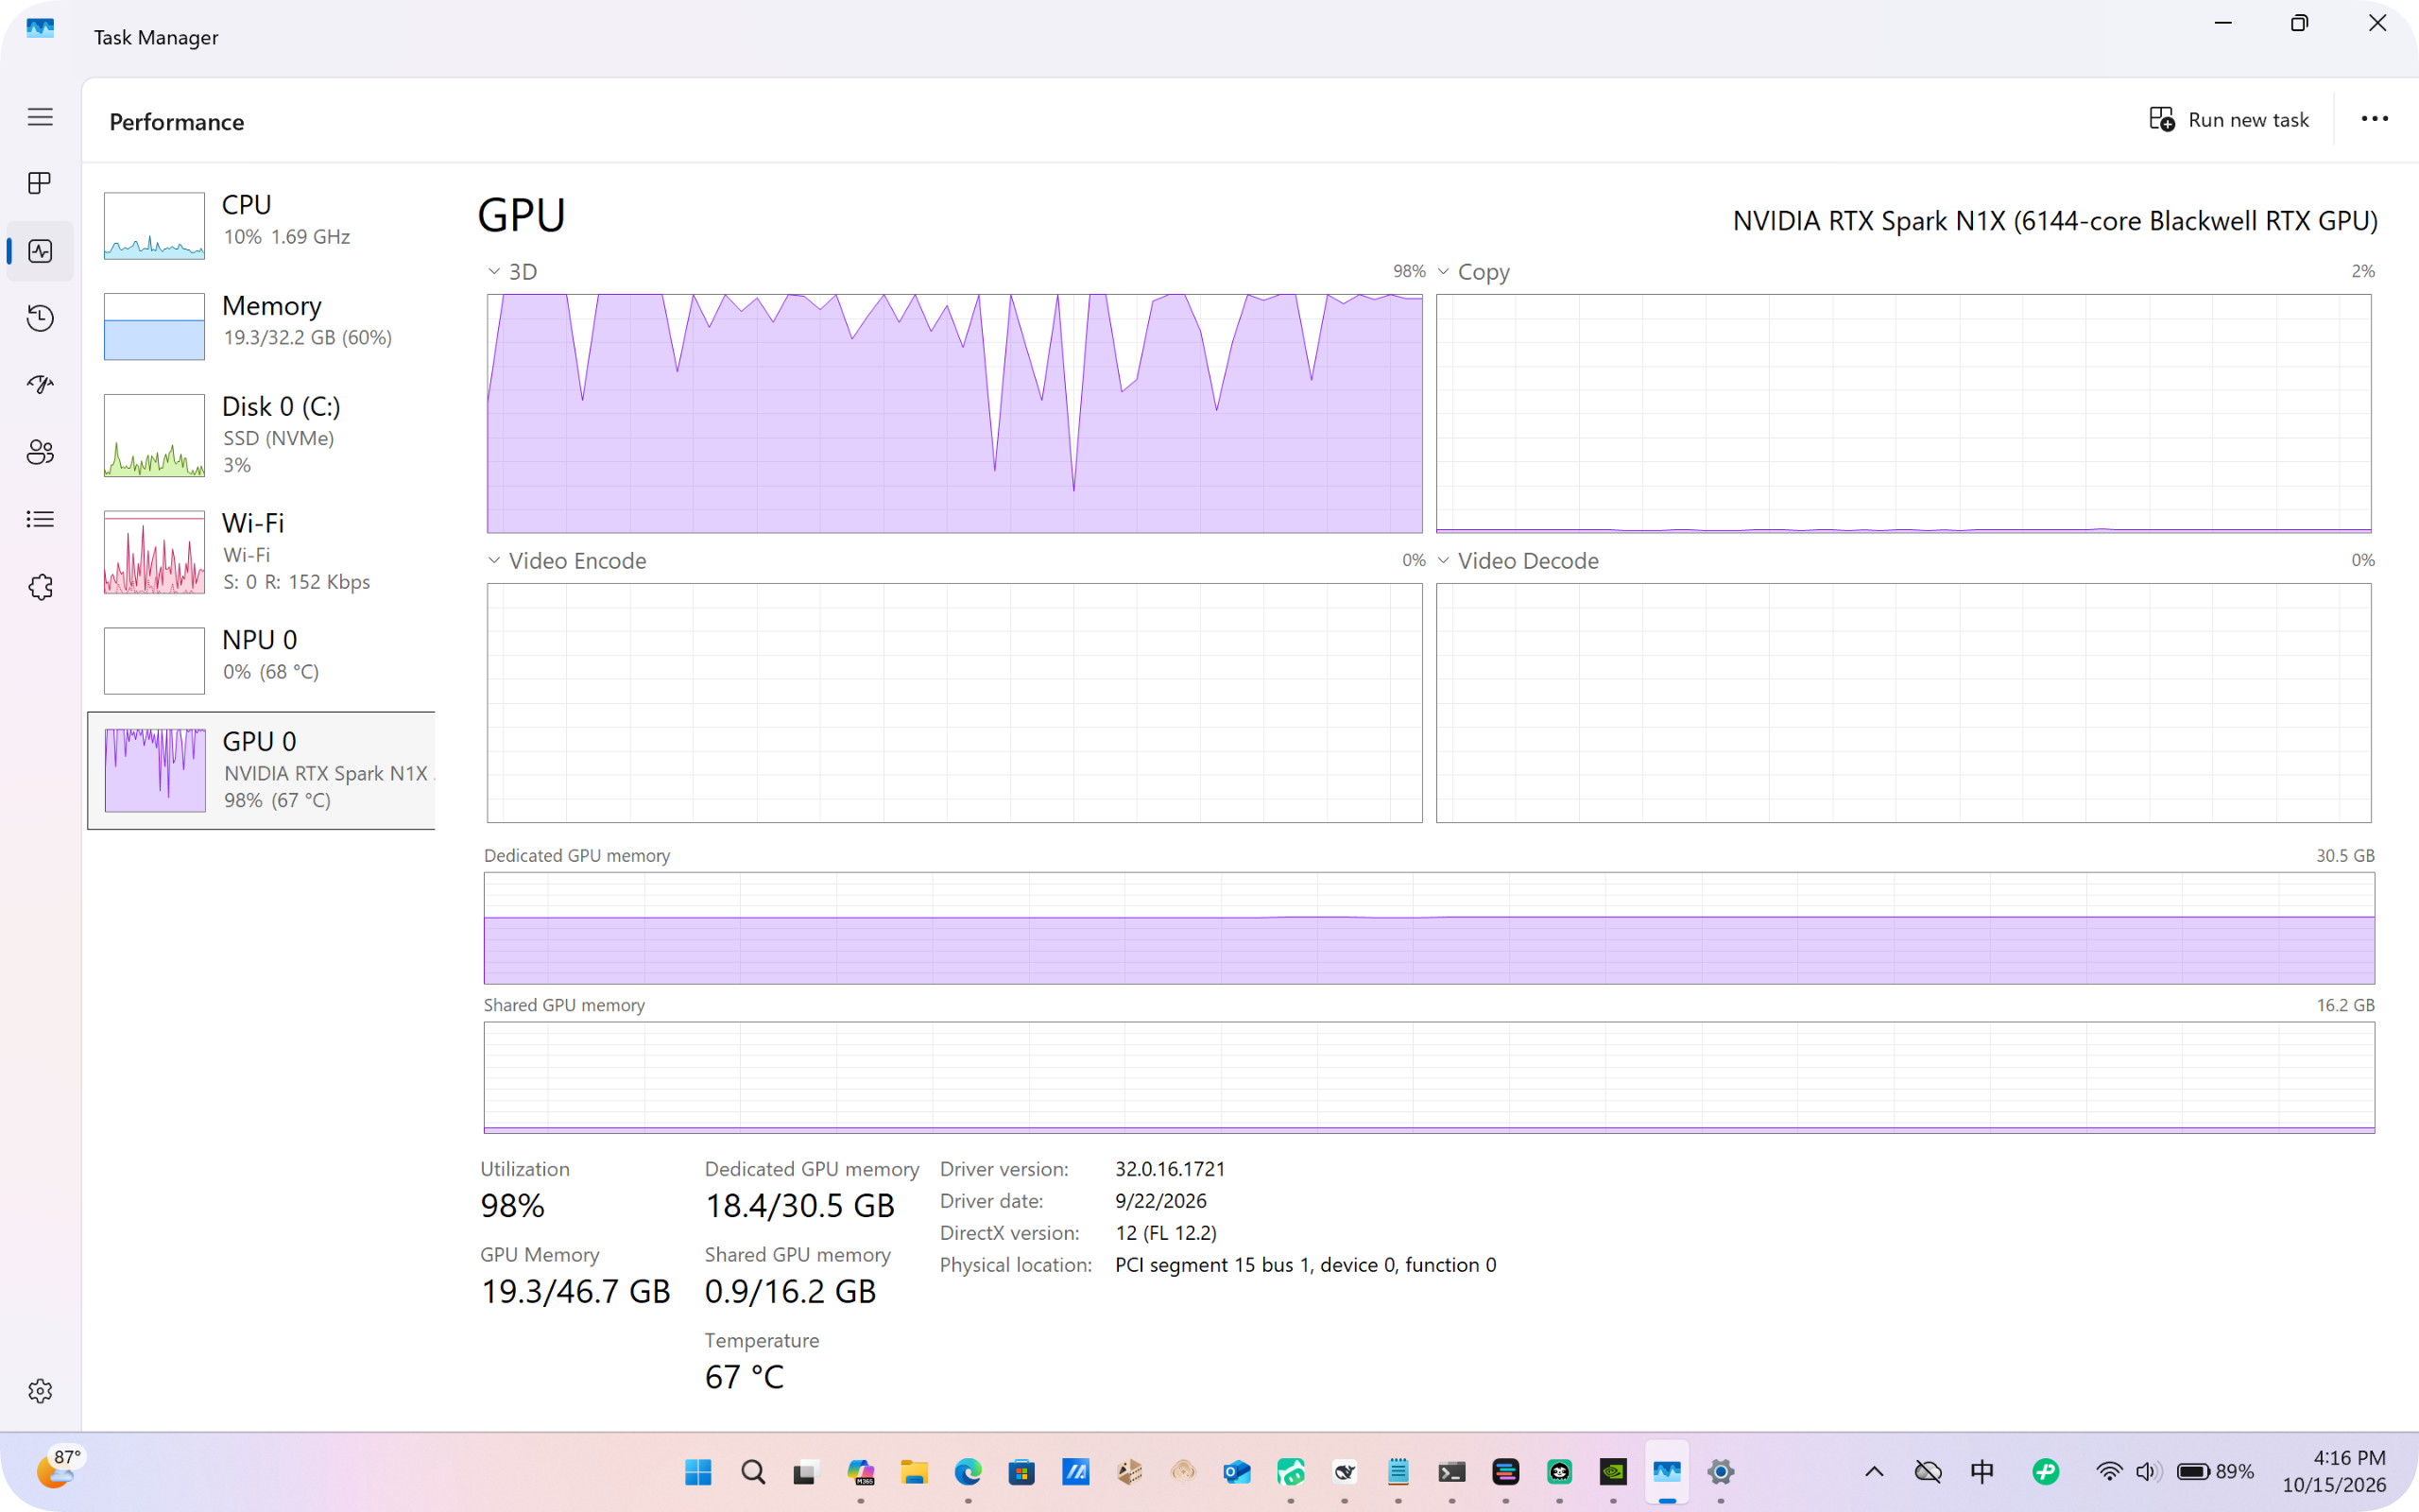
Task: Select the Memory performance item
Action: pos(262,326)
